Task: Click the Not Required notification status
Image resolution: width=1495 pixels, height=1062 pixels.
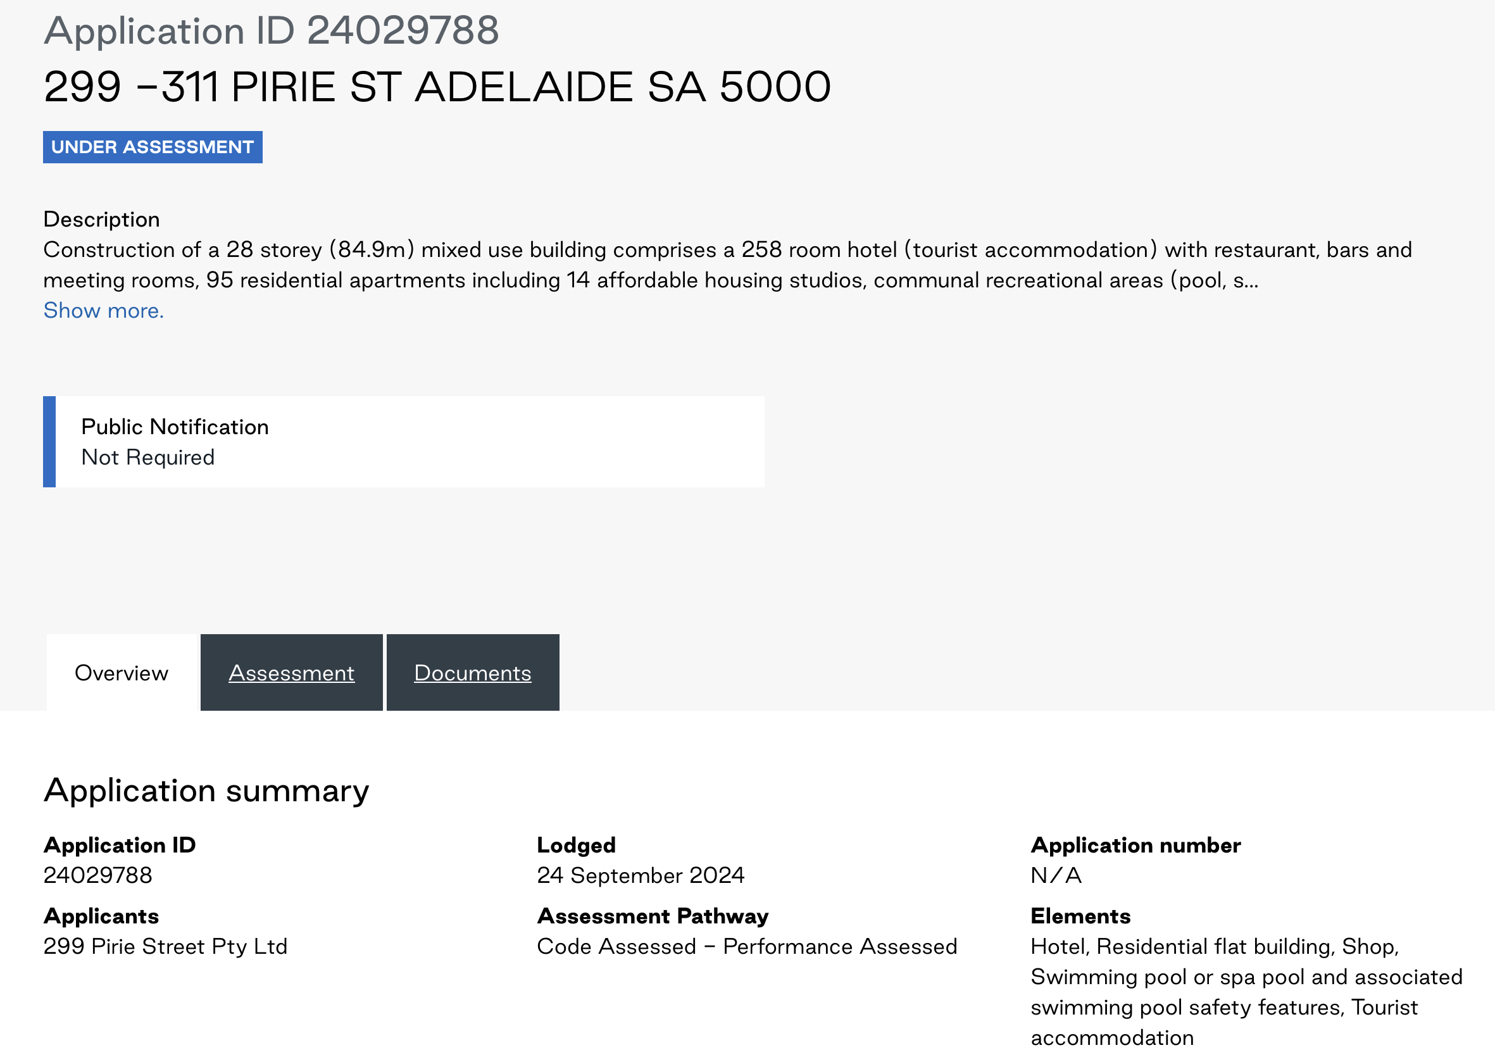Action: coord(148,458)
